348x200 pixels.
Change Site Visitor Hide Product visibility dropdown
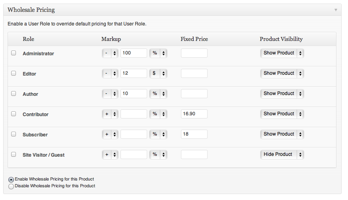coord(282,155)
